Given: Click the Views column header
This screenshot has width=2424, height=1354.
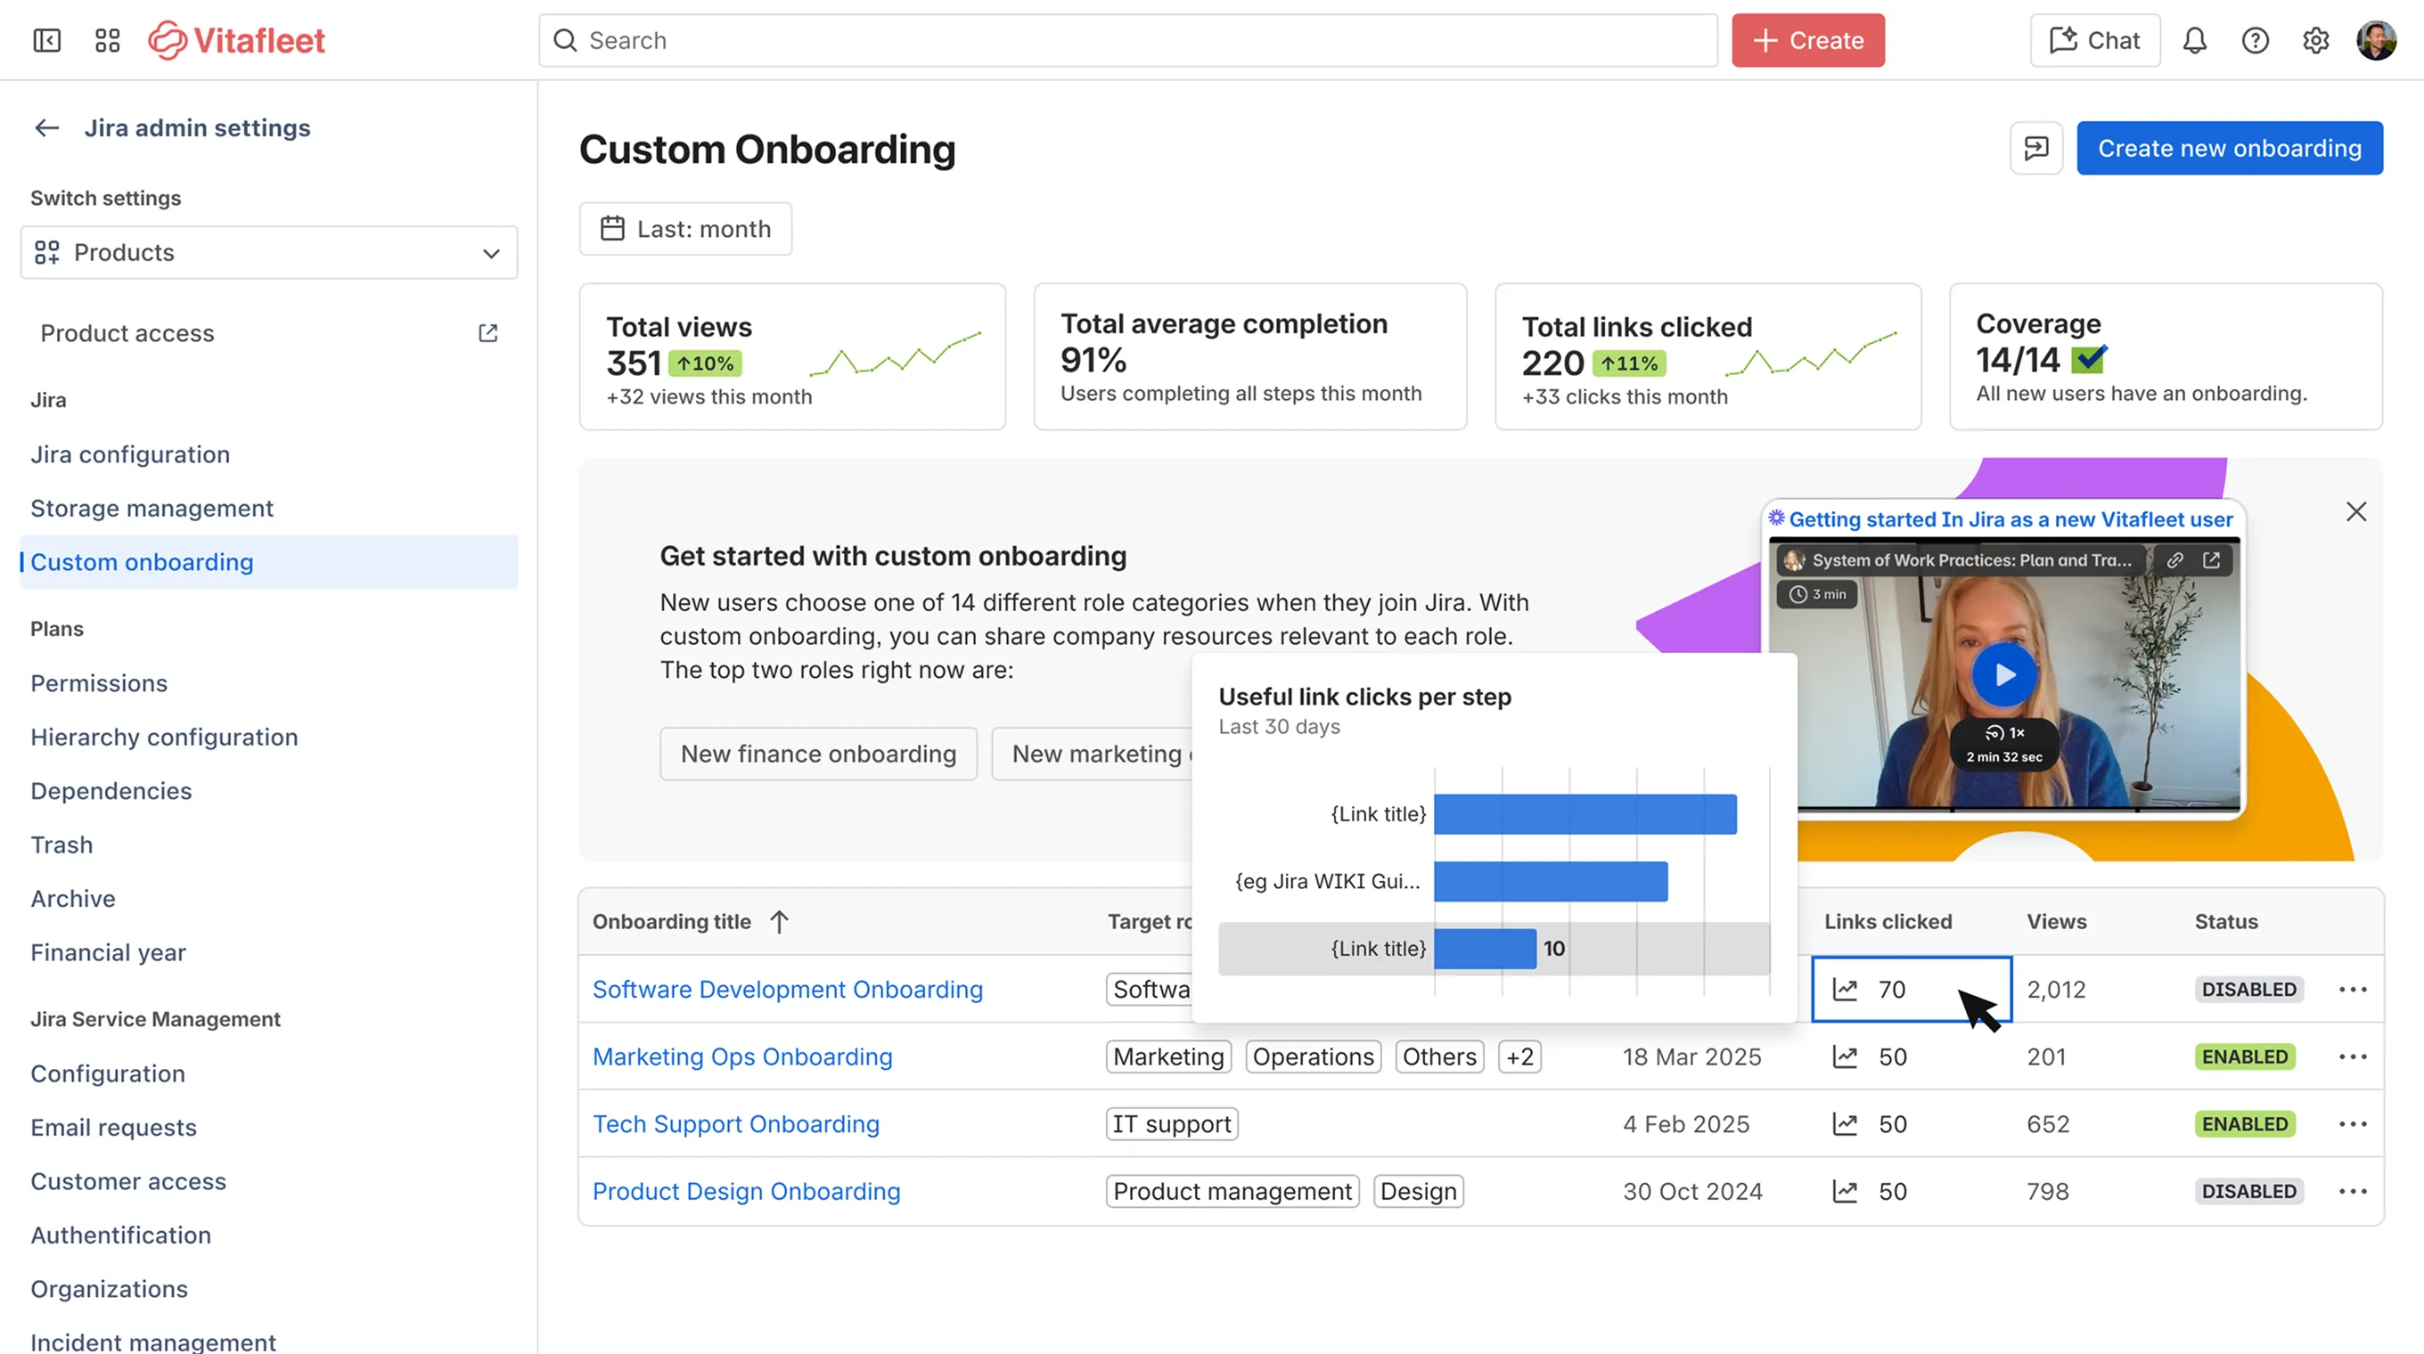Looking at the screenshot, I should [2056, 921].
